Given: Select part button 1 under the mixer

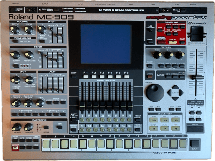Looking at the screenshot, I should click(82, 120).
